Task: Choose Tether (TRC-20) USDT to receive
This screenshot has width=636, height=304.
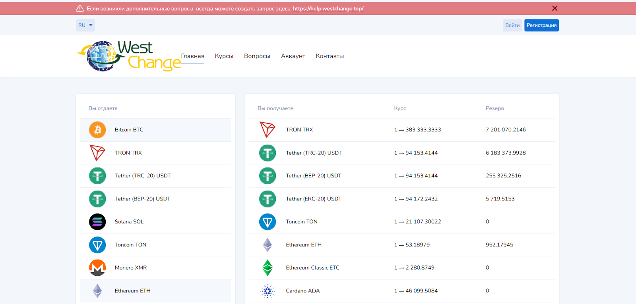Action: pos(402,153)
